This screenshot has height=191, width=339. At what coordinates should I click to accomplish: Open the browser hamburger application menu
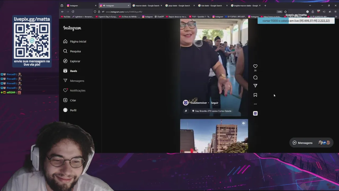click(x=336, y=12)
